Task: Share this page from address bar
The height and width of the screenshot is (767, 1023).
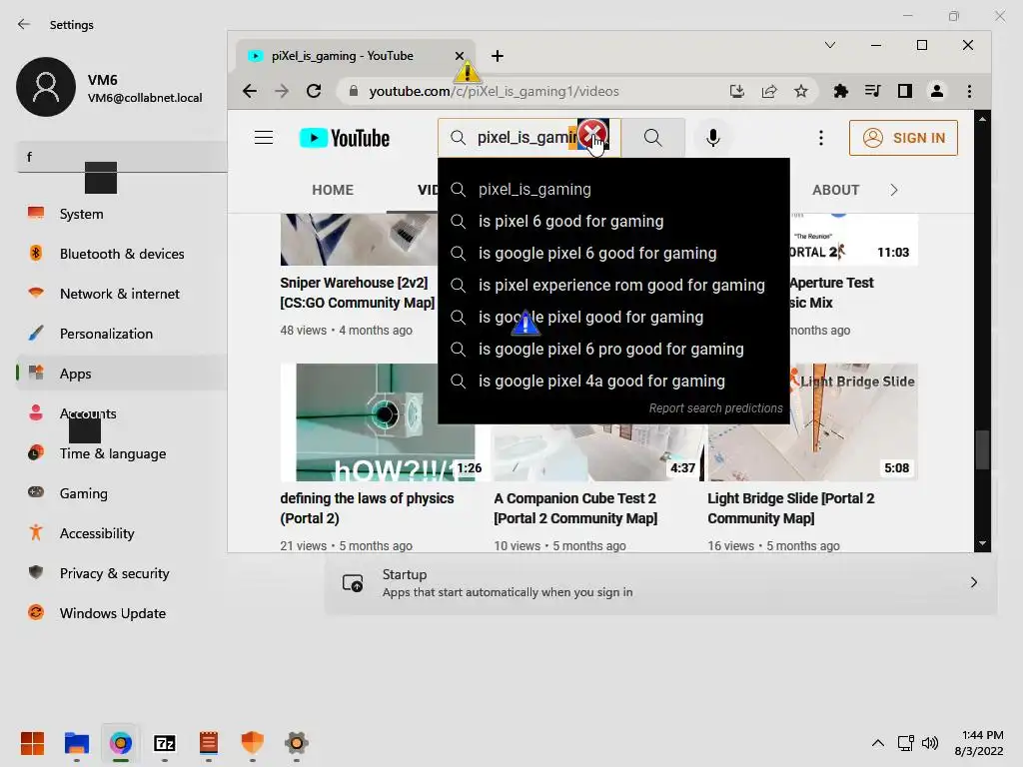Action: pos(769,91)
